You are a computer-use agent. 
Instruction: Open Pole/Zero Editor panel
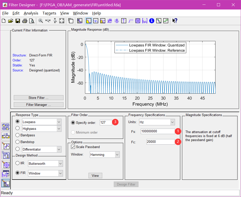pyautogui.click(x=6, y=164)
